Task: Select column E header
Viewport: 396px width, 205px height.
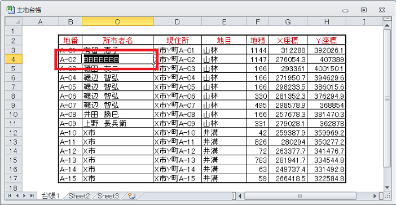Action: point(224,21)
